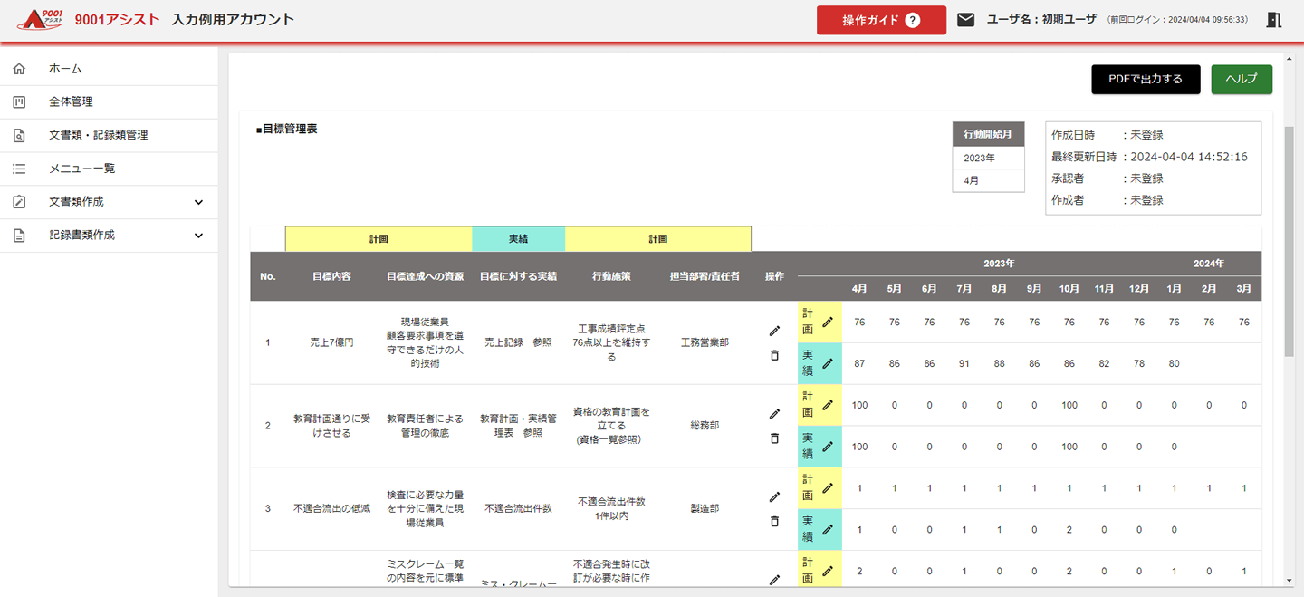
Task: Expand the 記録書類作成 submenu chevron
Action: 199,236
